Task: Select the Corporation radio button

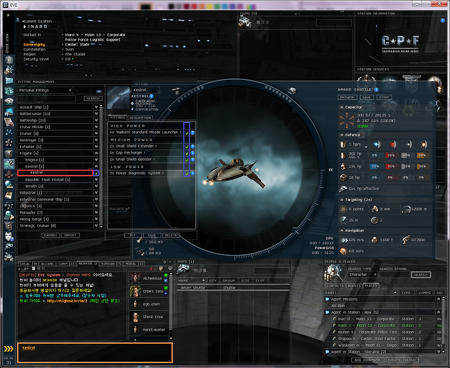Action: pyautogui.click(x=132, y=109)
